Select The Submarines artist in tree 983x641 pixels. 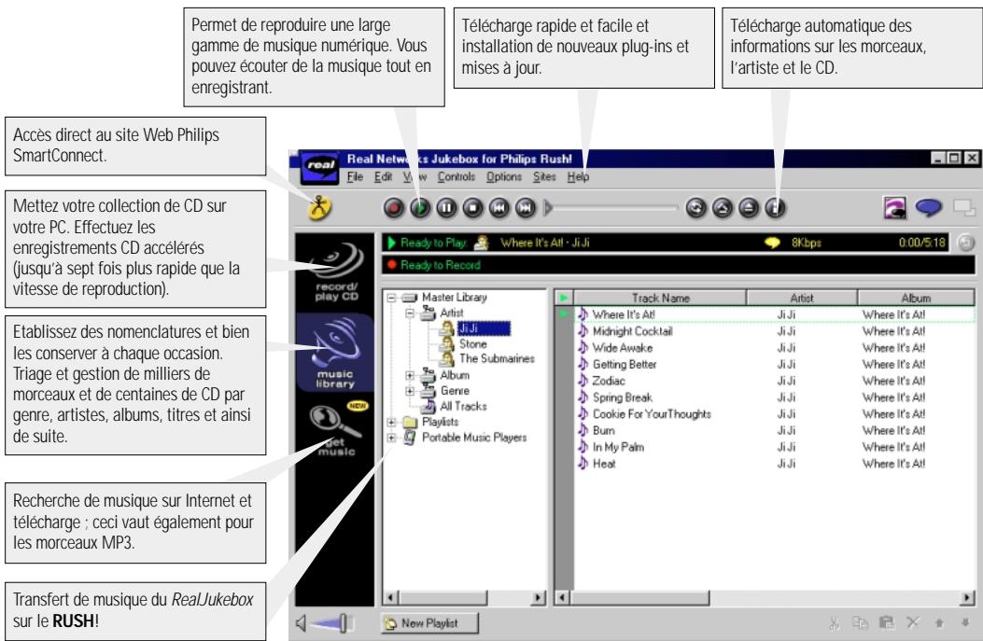point(487,358)
